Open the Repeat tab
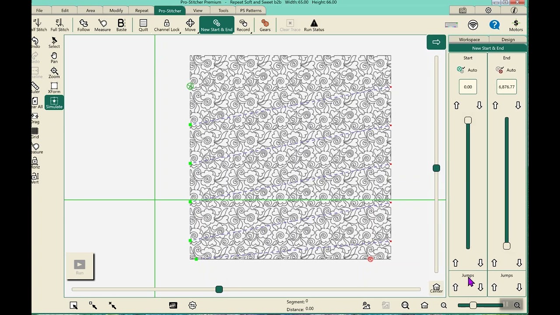Screen dimensions: 560x315 [142, 10]
